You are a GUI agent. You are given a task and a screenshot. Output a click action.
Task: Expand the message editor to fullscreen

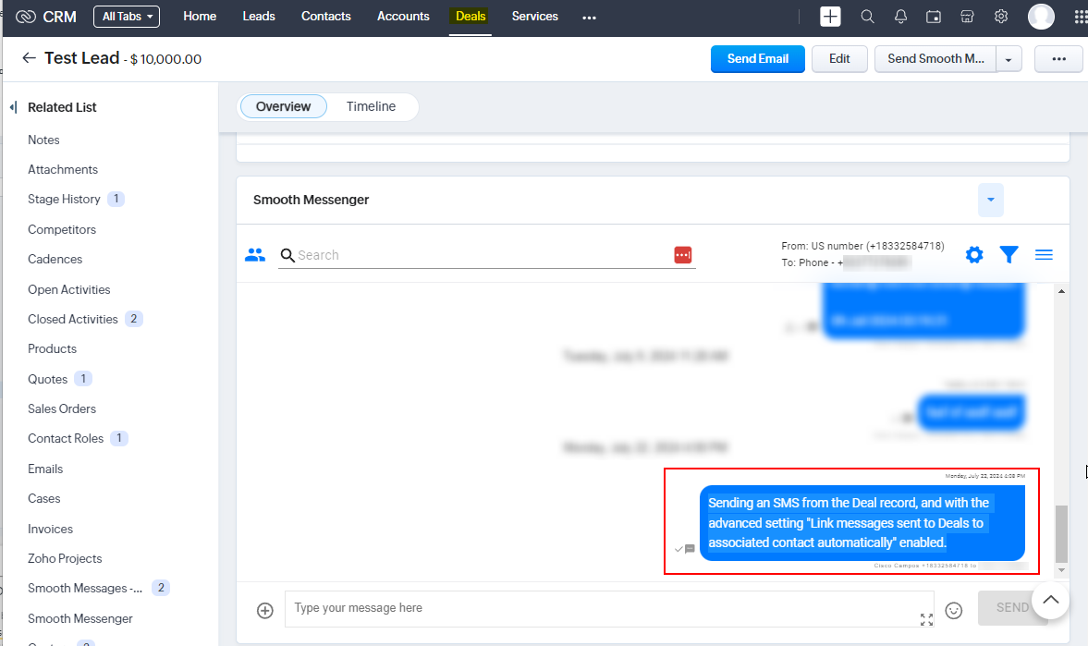(x=926, y=619)
